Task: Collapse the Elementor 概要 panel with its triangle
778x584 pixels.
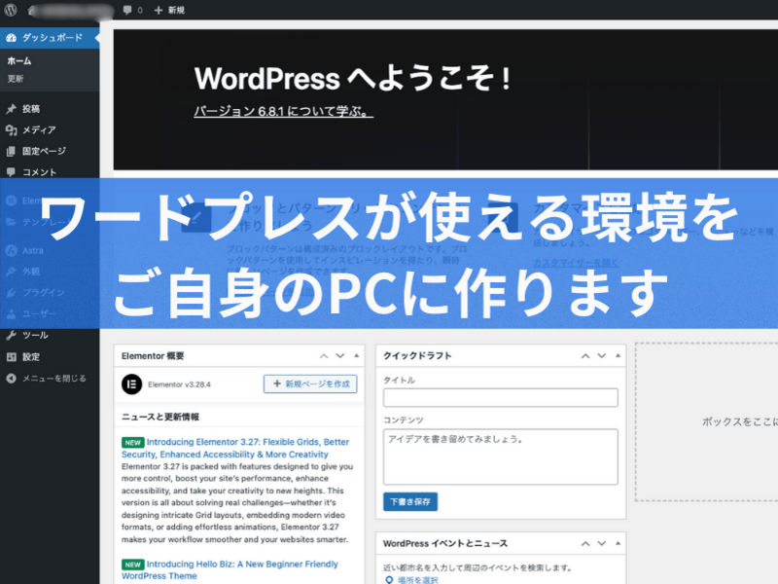Action: 356,357
